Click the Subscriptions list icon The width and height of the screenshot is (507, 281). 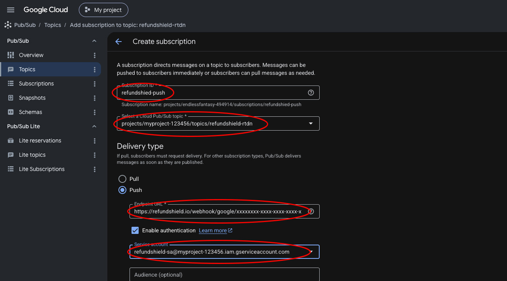pos(11,84)
